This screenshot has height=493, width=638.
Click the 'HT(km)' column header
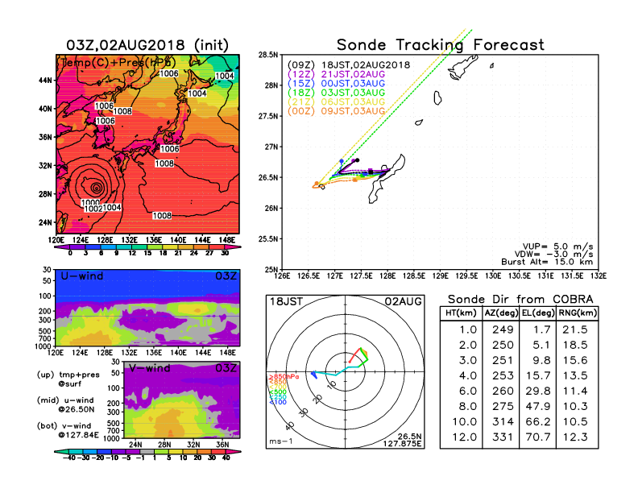coord(461,313)
